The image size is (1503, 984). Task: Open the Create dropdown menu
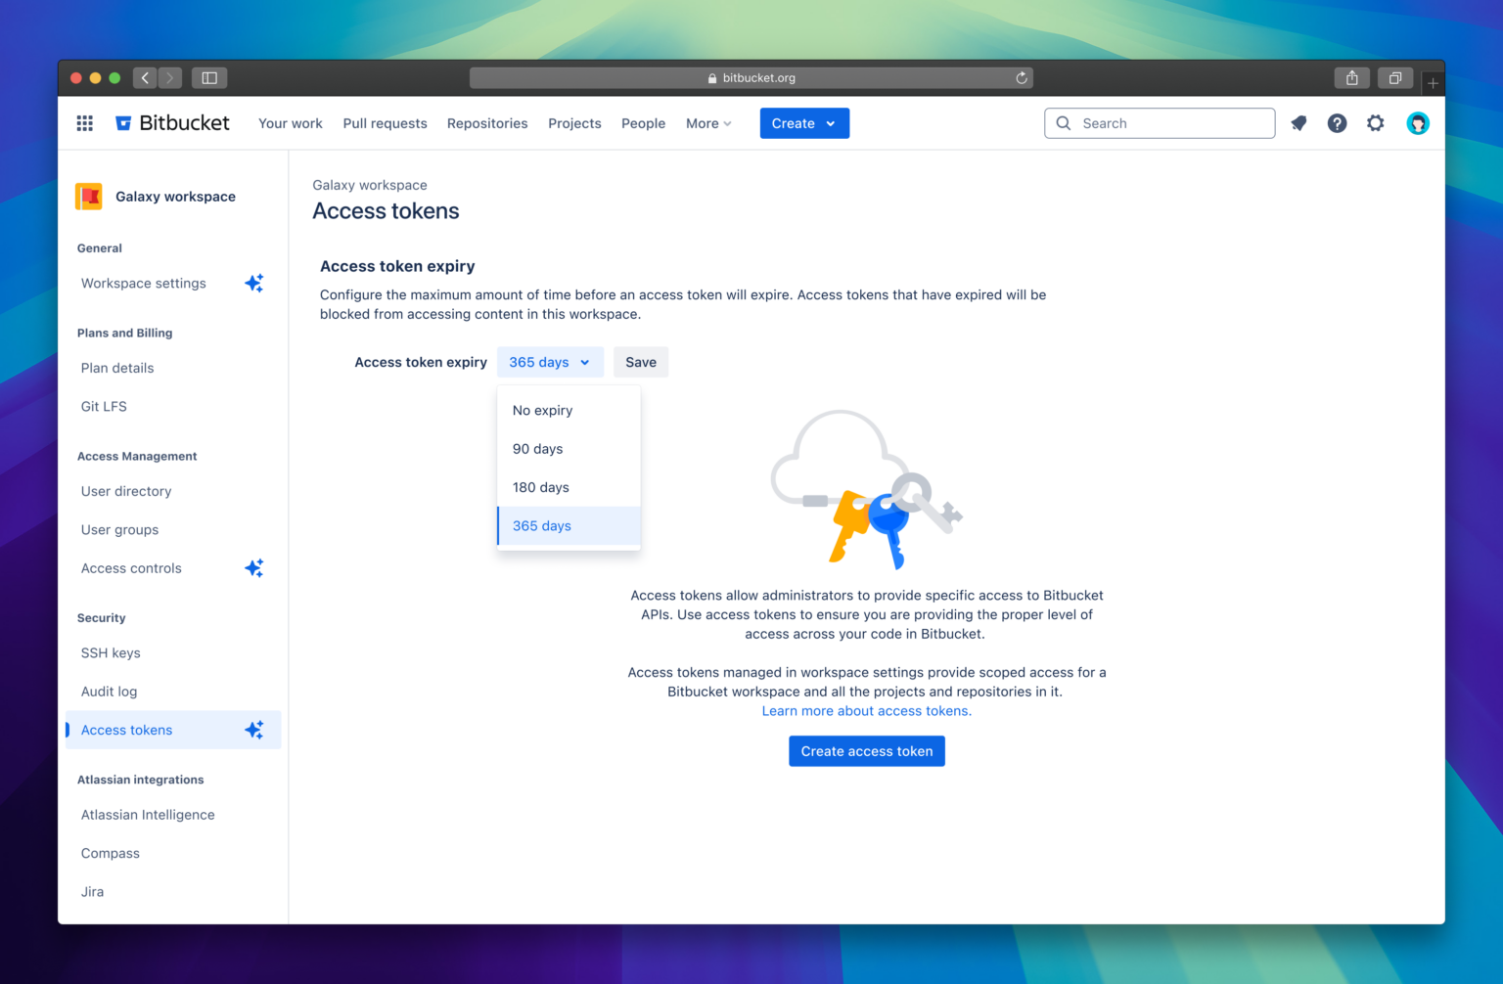[803, 123]
